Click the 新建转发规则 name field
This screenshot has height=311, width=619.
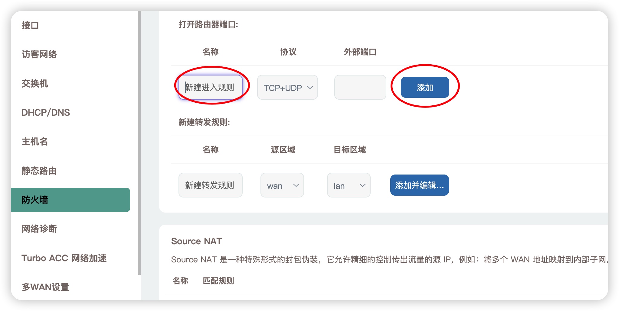210,185
